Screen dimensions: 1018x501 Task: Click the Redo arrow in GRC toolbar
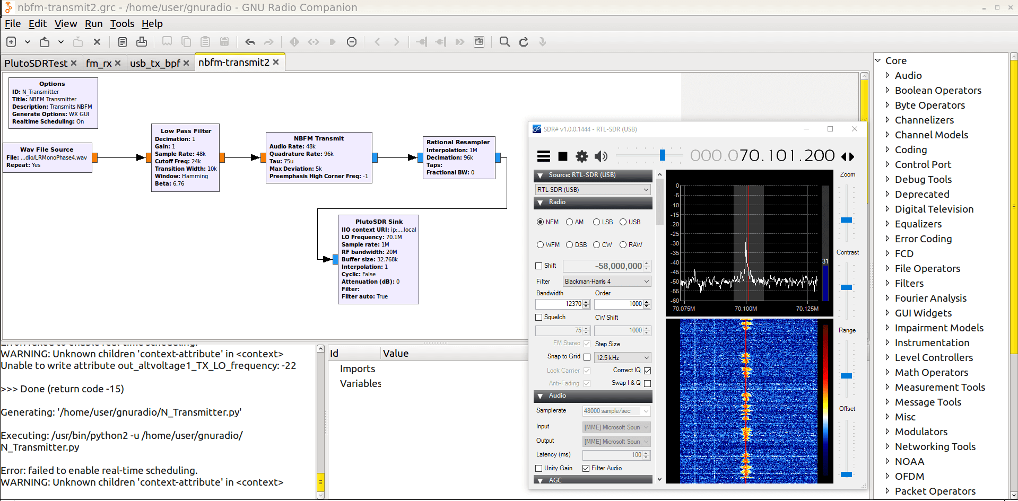[269, 42]
